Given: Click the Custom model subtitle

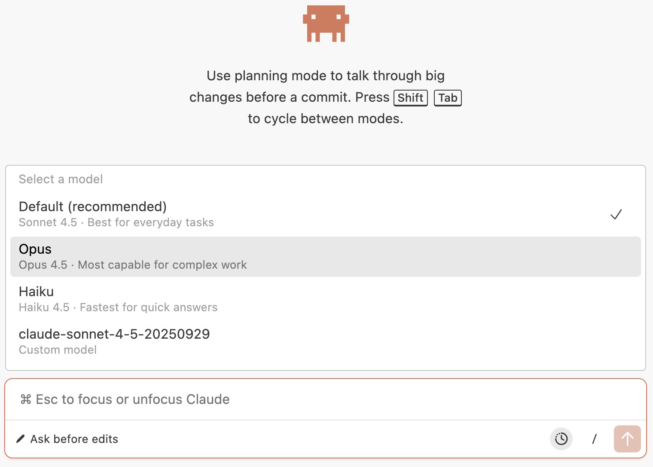Looking at the screenshot, I should [58, 350].
